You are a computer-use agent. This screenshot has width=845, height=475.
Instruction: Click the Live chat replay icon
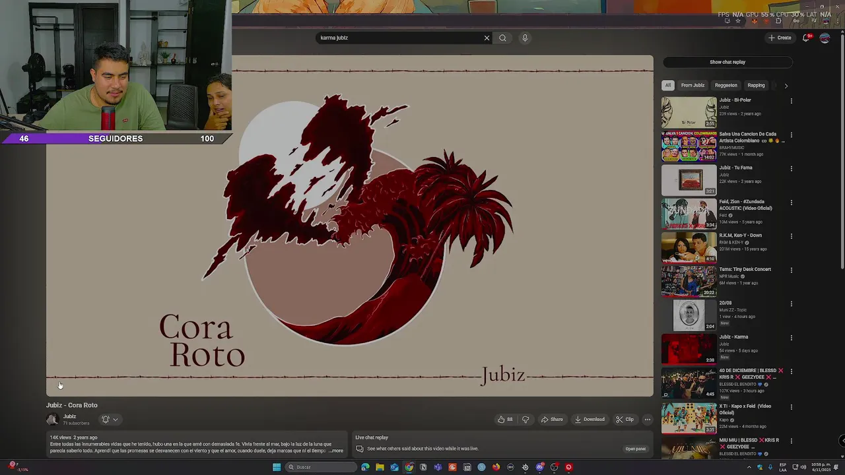(x=360, y=449)
